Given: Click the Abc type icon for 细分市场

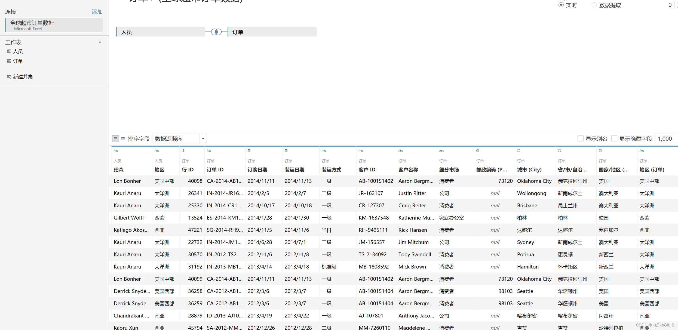Looking at the screenshot, I should click(441, 150).
